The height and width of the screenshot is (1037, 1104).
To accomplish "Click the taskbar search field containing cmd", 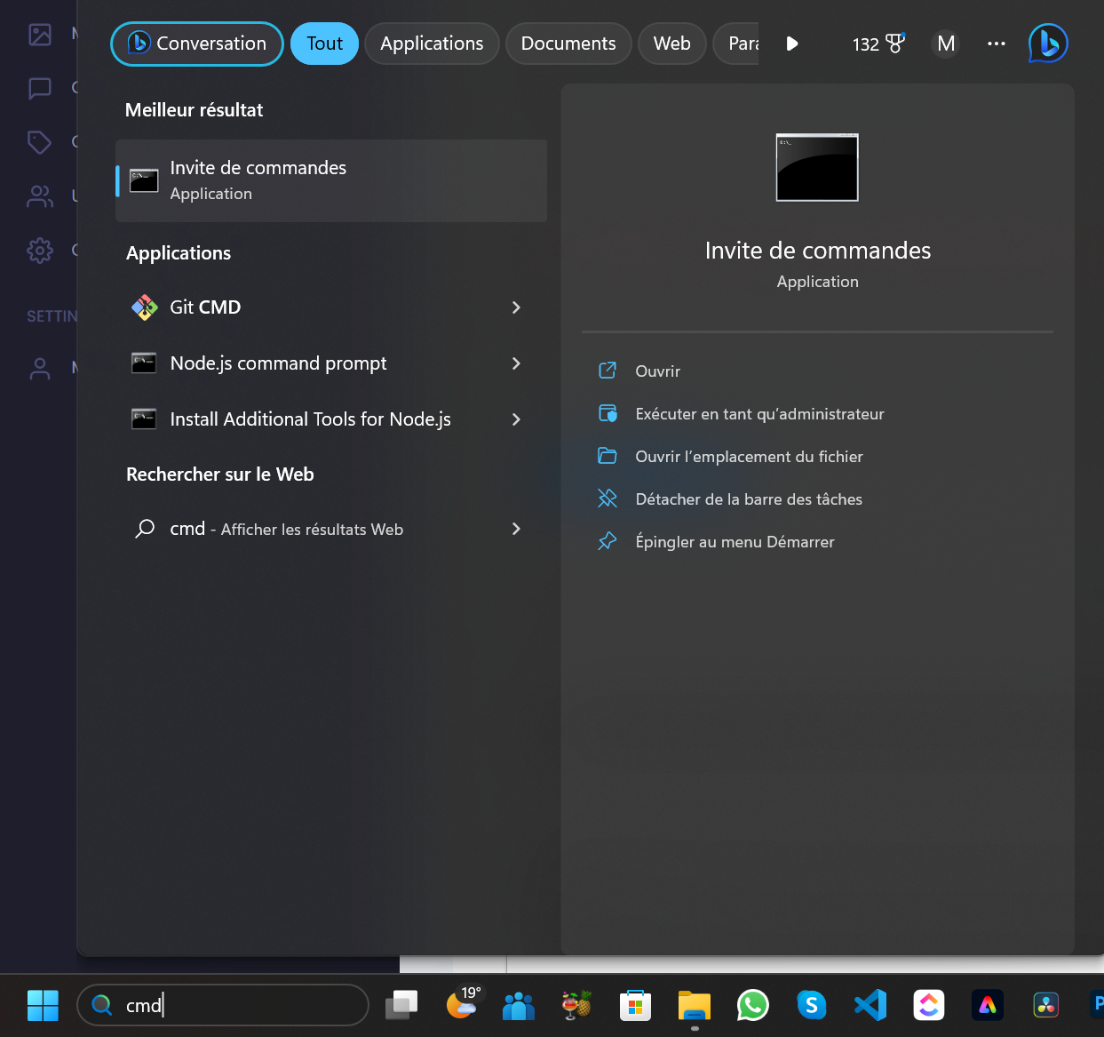I will coord(231,1005).
